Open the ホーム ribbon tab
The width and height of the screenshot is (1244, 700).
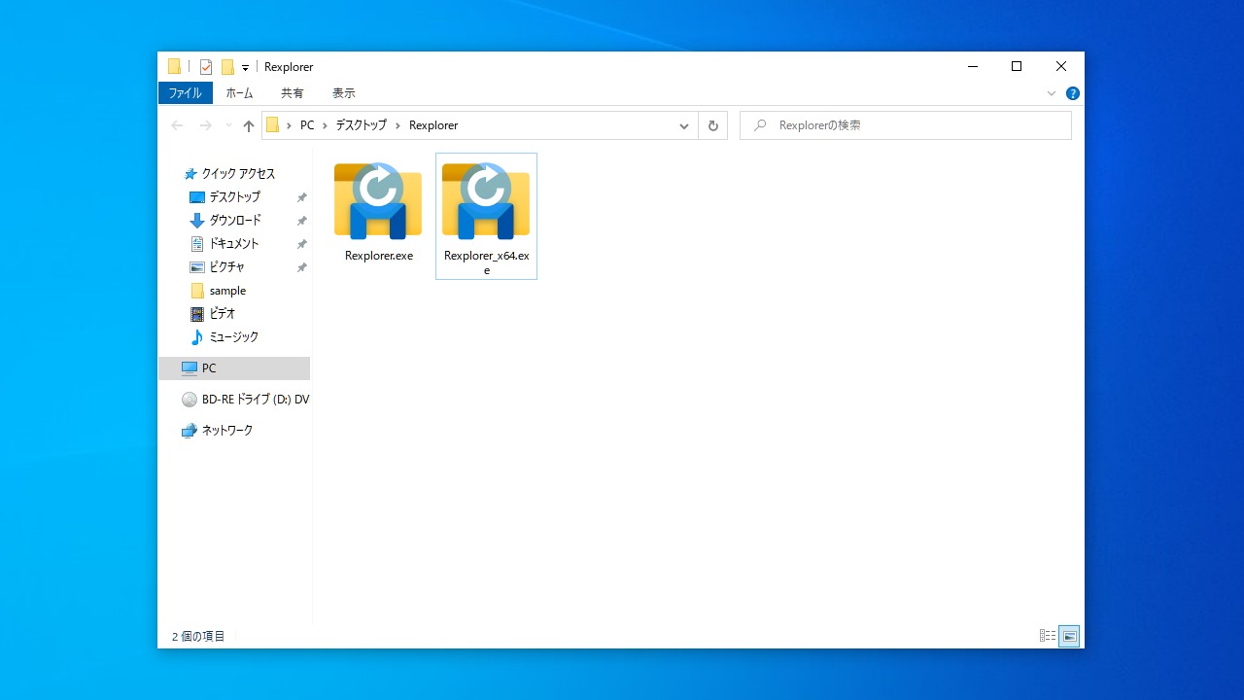(239, 93)
